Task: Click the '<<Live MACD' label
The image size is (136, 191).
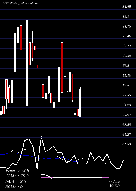Action: click(115, 184)
